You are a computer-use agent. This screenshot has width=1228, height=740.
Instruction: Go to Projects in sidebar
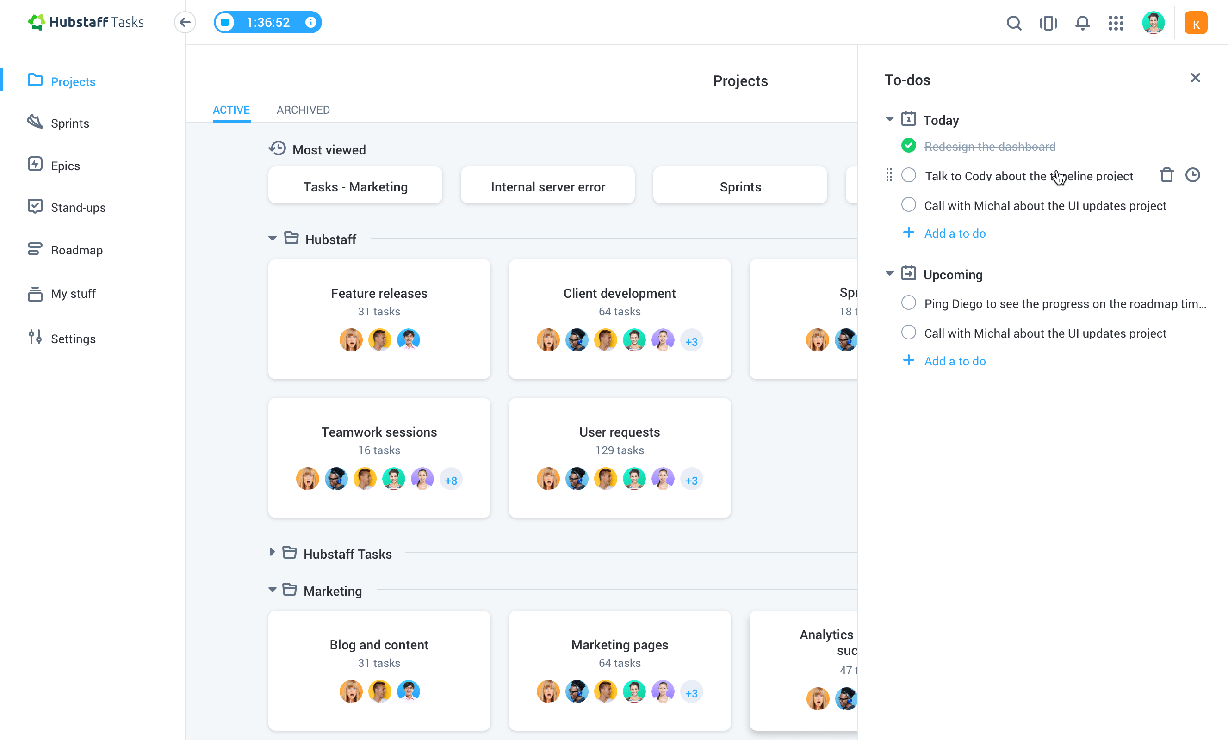62,81
